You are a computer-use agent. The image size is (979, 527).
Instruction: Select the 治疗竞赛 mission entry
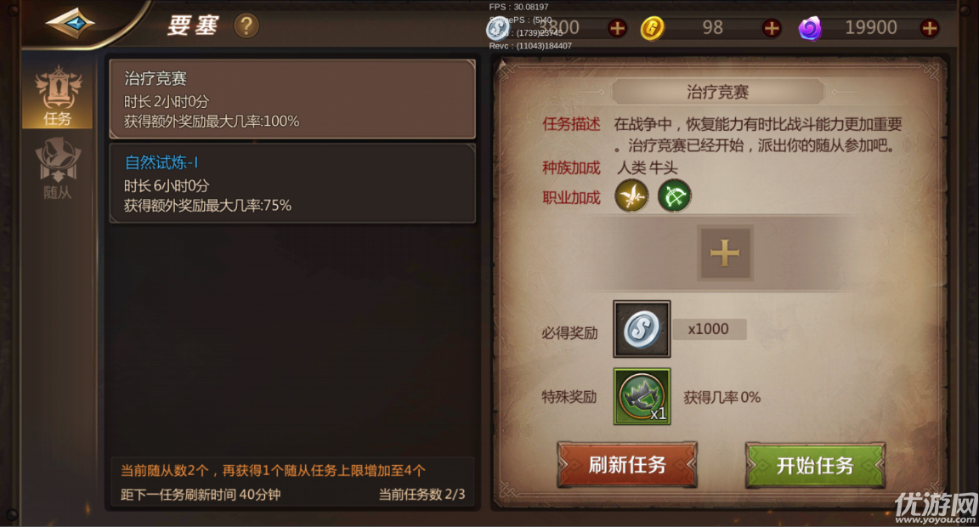click(x=292, y=99)
